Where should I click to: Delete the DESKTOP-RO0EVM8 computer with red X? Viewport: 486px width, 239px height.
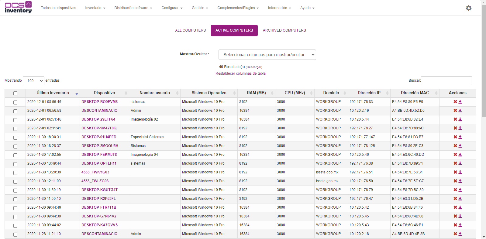(455, 102)
